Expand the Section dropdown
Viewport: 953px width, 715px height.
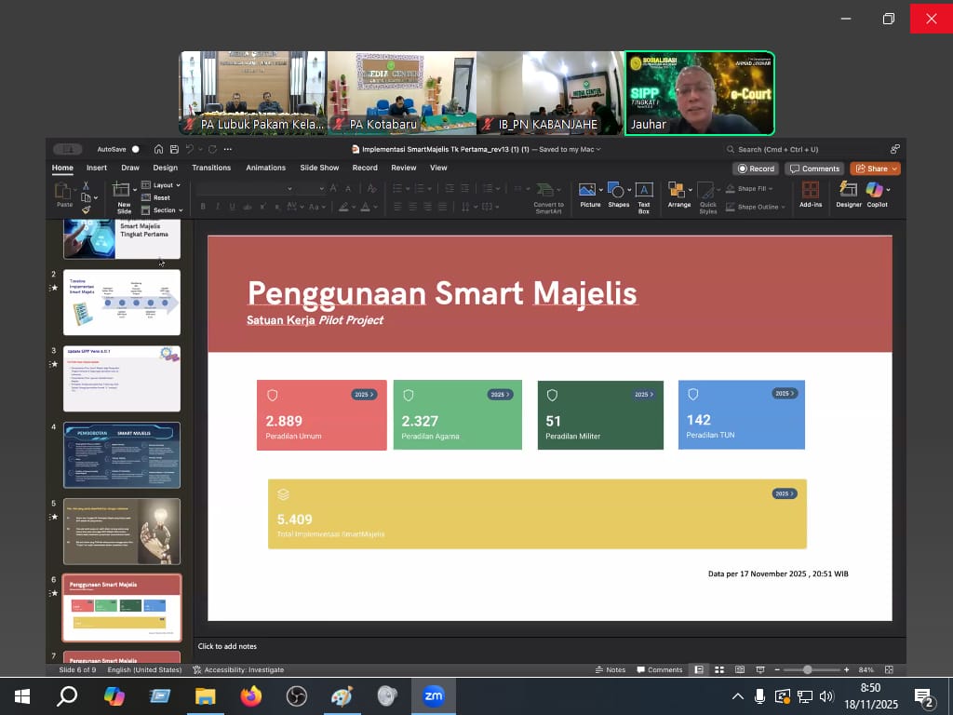166,210
